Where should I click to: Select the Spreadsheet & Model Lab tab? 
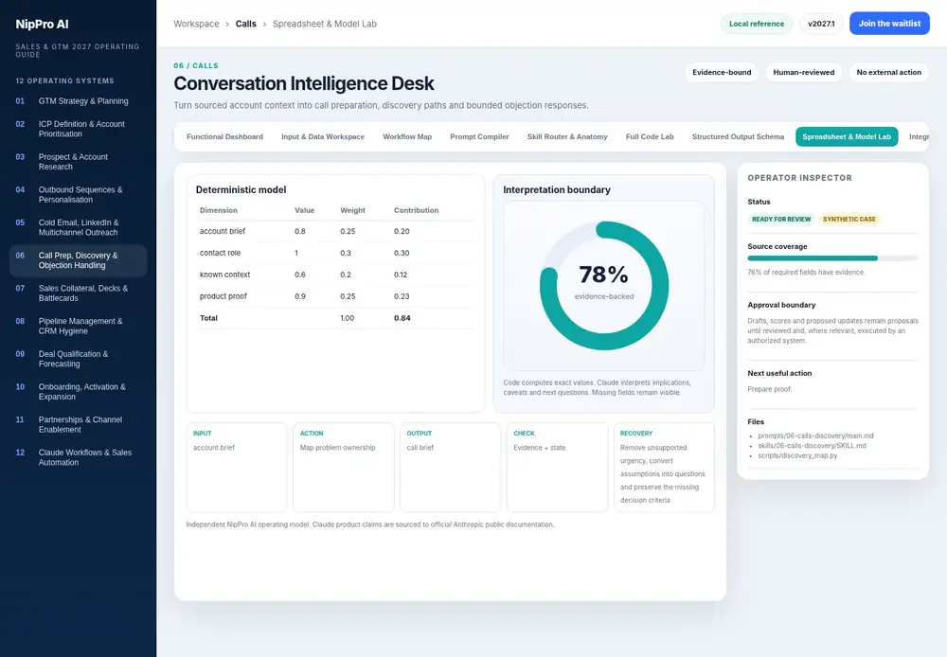coord(847,136)
